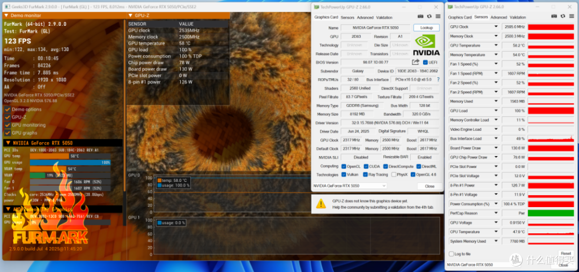Open the GPU Clock sensor dropdown
579x272 pixels.
(x=496, y=27)
